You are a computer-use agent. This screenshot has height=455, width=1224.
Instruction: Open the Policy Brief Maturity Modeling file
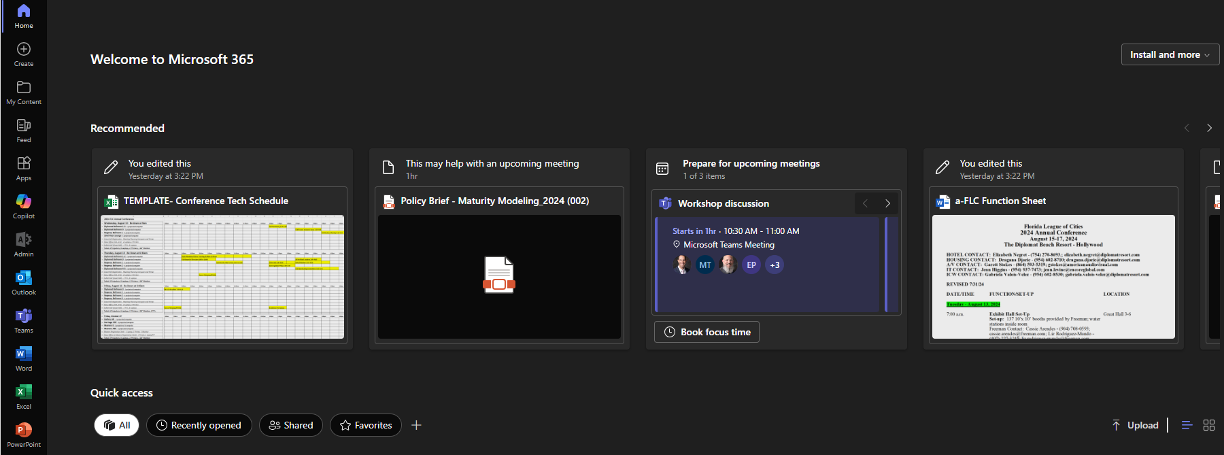click(499, 277)
